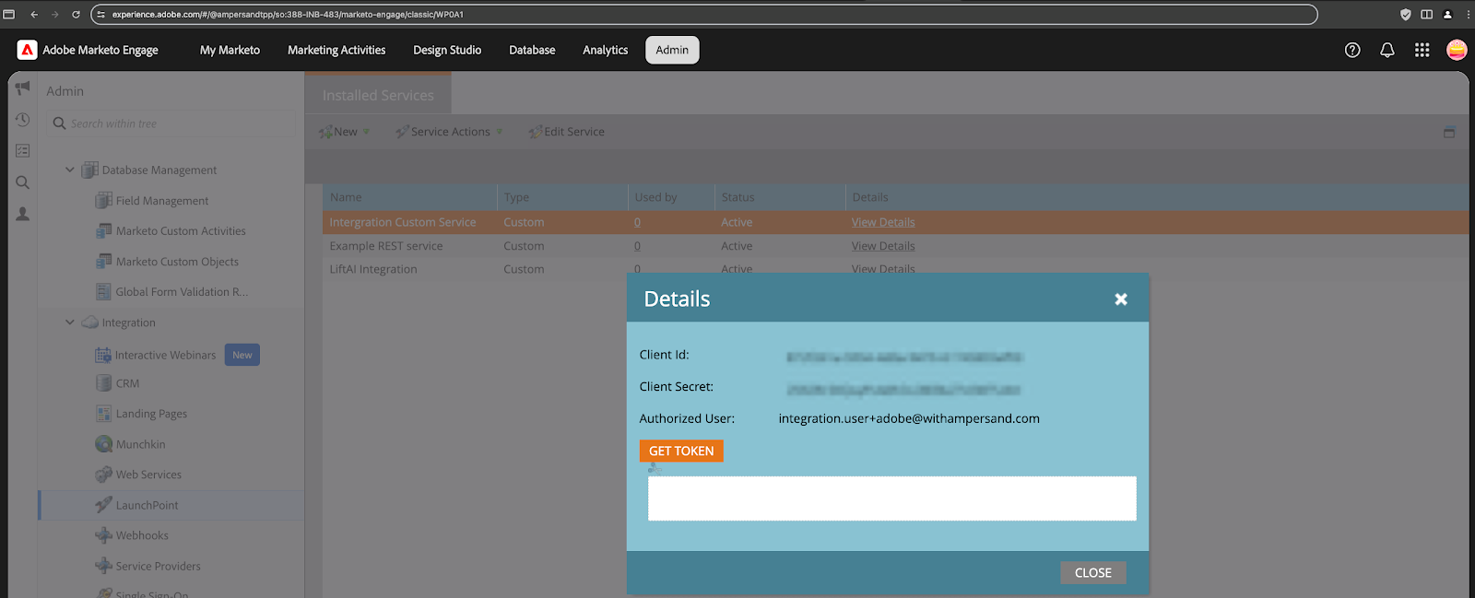Click the empty token text box
This screenshot has width=1475, height=598.
coord(892,498)
